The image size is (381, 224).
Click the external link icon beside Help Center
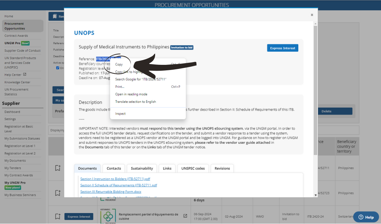pyautogui.click(x=24, y=74)
